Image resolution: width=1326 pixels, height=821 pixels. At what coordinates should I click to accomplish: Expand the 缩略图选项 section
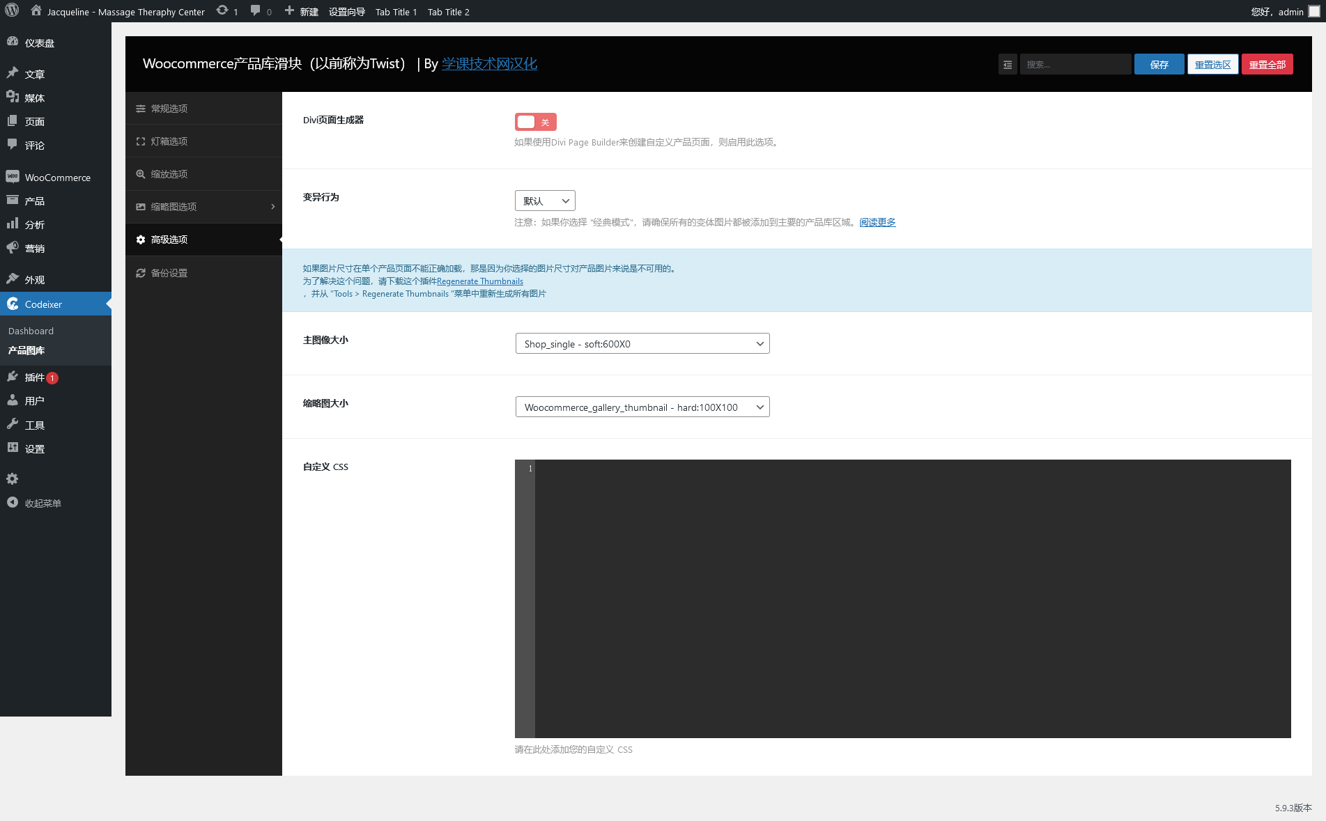pyautogui.click(x=203, y=207)
